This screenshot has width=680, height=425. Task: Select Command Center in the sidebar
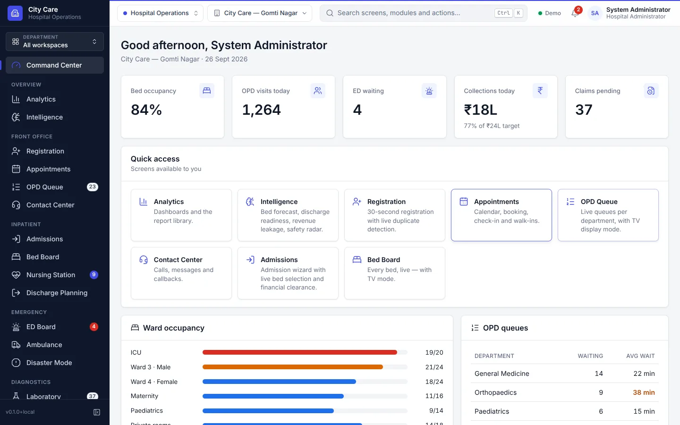click(55, 65)
